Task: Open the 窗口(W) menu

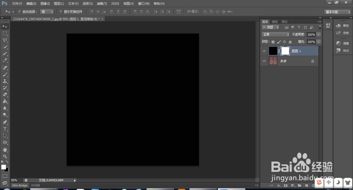Action: [144, 4]
